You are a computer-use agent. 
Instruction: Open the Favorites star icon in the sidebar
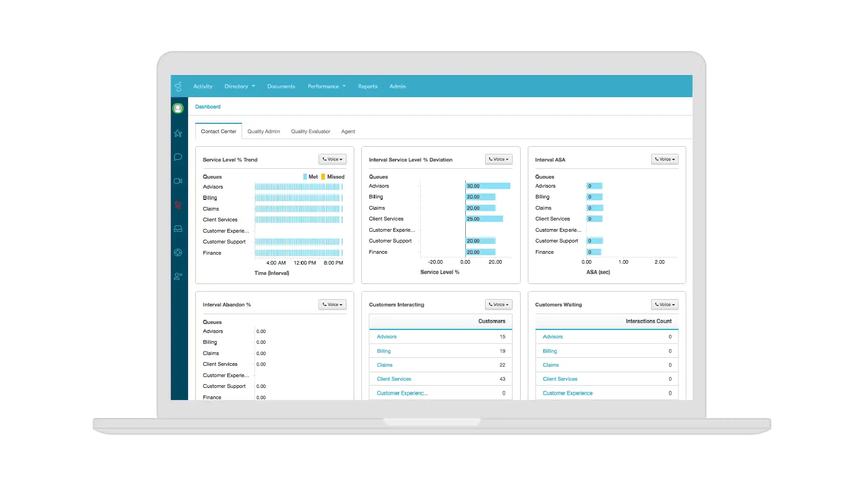[x=178, y=134]
